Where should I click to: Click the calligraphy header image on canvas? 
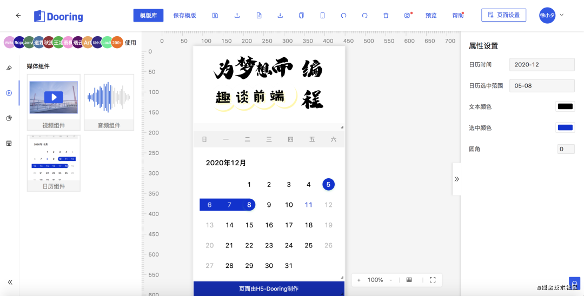pos(269,84)
